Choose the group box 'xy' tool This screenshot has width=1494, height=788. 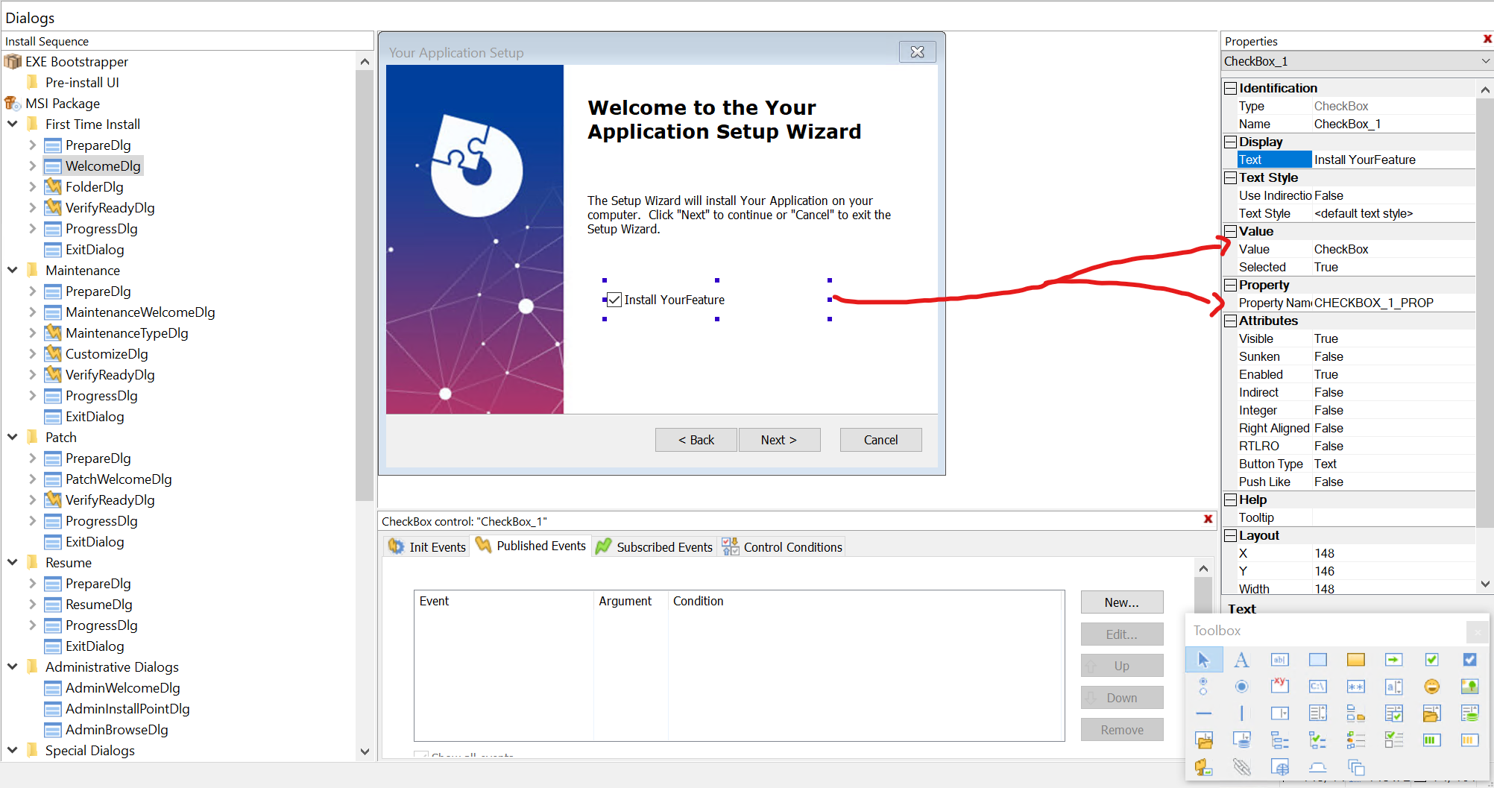tap(1280, 685)
